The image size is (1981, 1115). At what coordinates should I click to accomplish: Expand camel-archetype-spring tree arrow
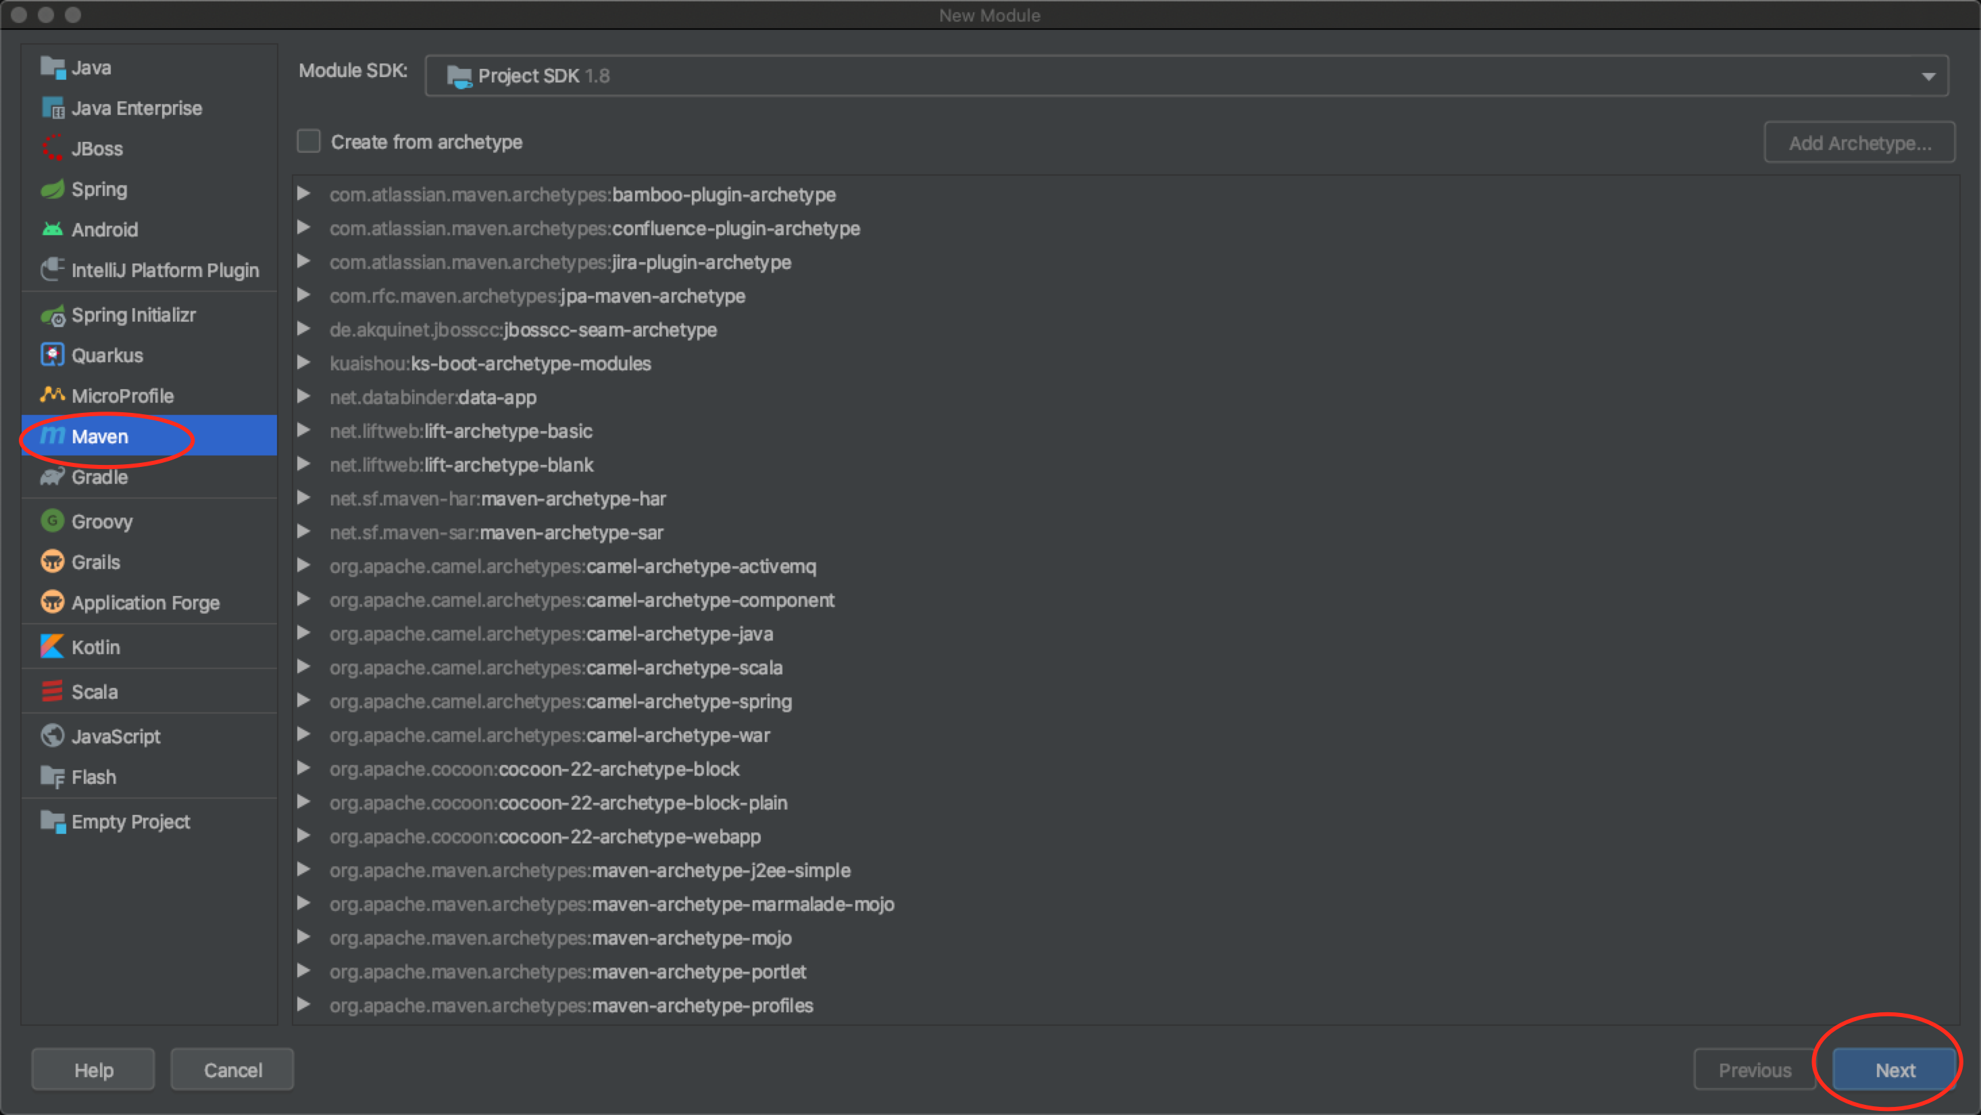[x=304, y=701]
